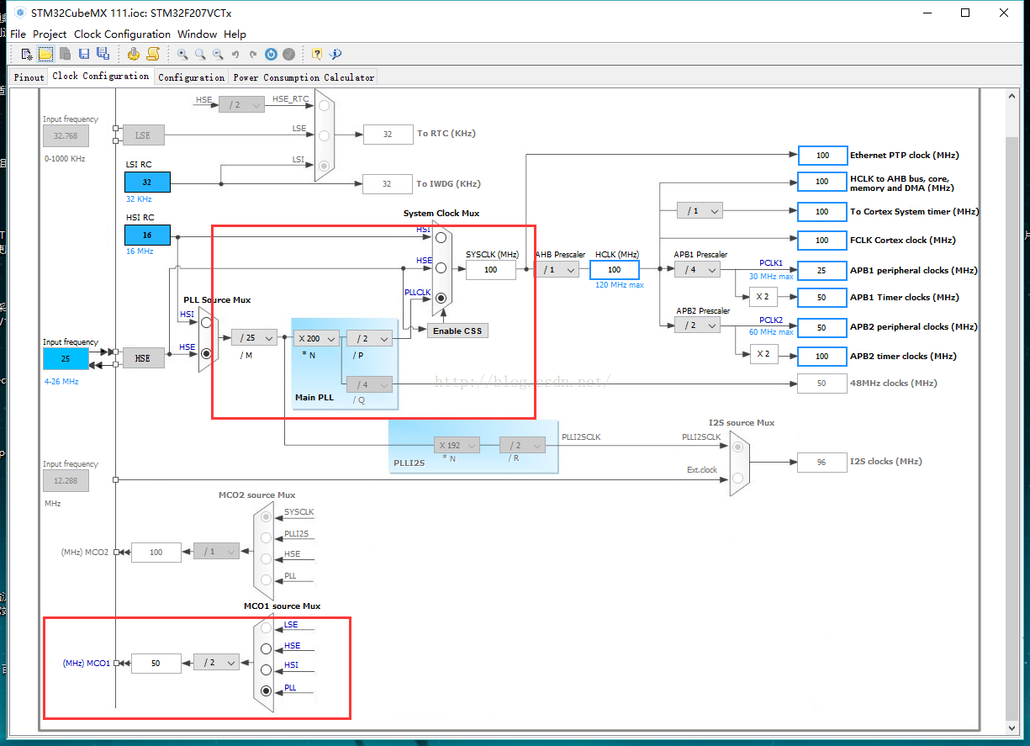Select HSI in PLL Source Mux
The height and width of the screenshot is (746, 1030).
tap(206, 322)
